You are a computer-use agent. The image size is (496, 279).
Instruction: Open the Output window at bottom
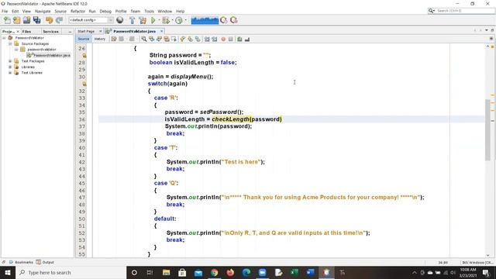[x=45, y=262]
